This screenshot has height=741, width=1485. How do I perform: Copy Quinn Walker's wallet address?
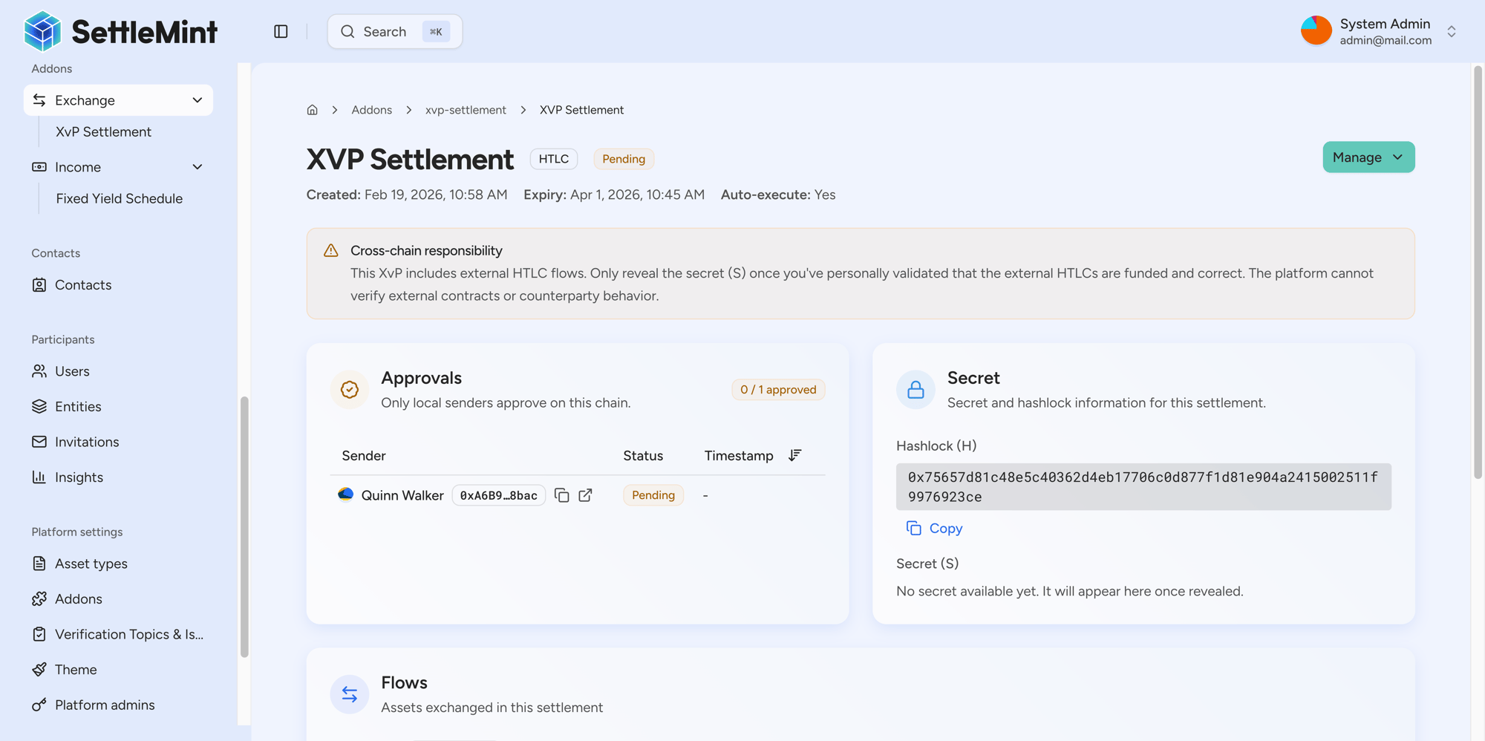pyautogui.click(x=562, y=495)
